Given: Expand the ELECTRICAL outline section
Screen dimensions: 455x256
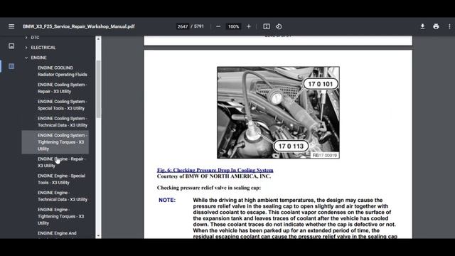Looking at the screenshot, I should 26,48.
